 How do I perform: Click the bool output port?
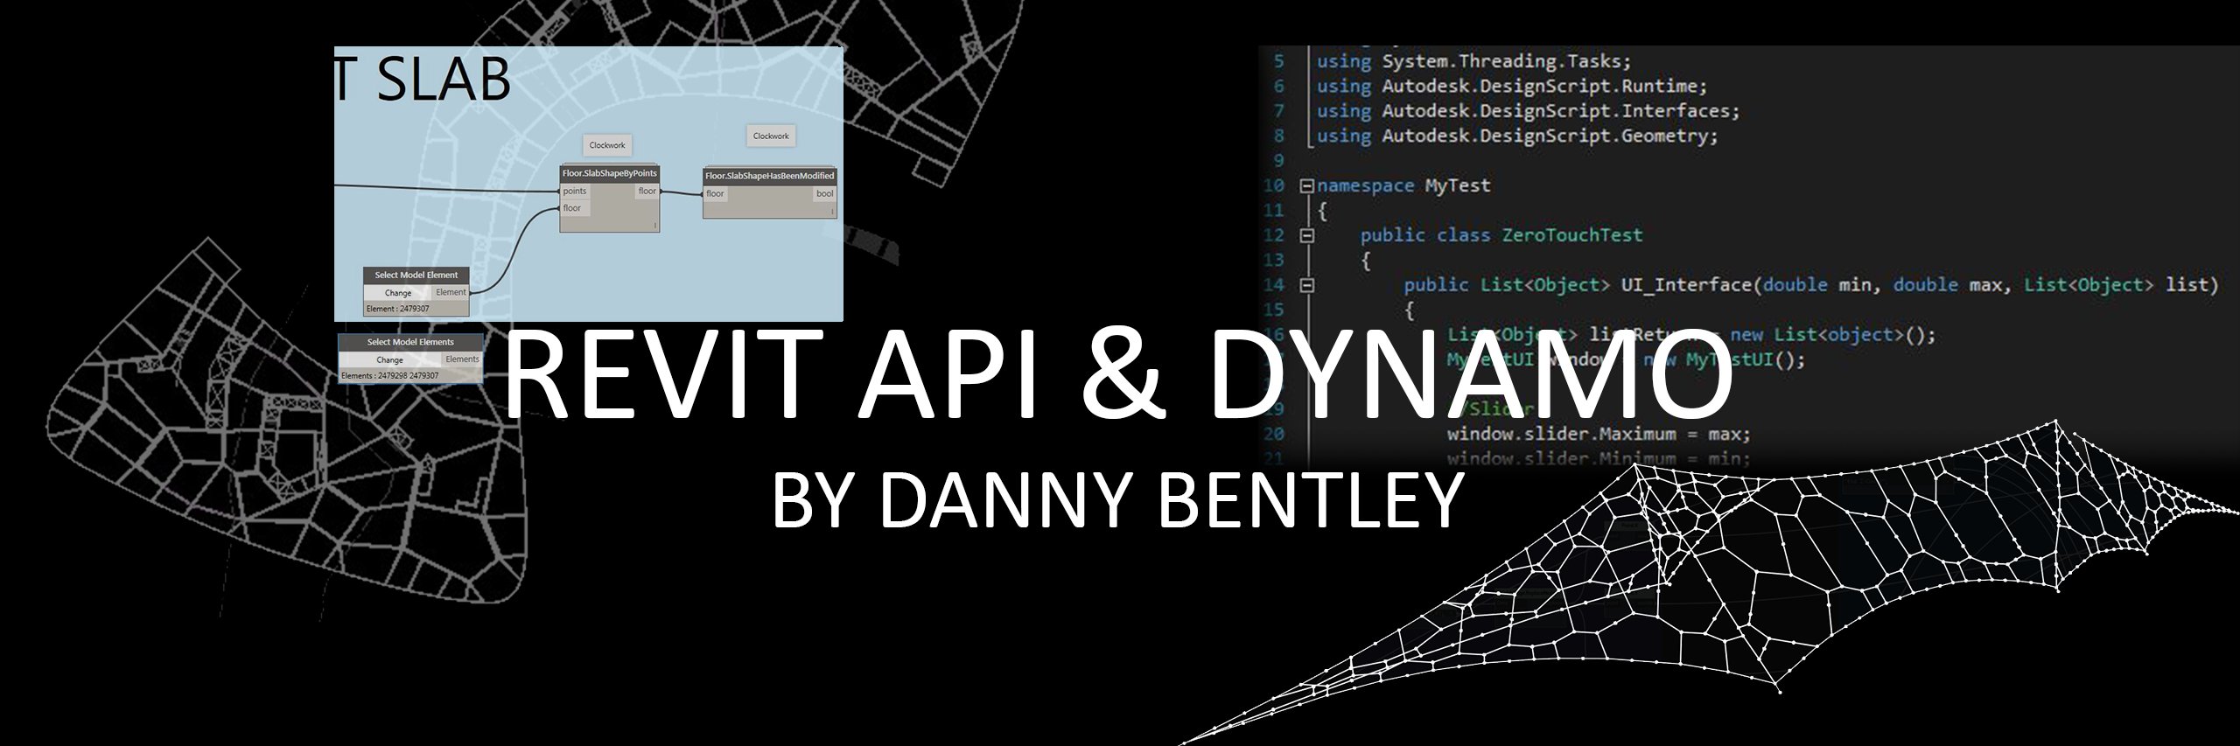825,194
